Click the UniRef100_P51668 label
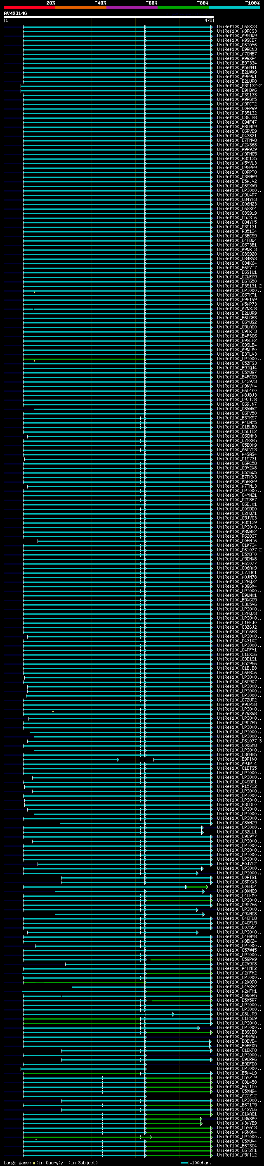The width and height of the screenshot is (264, 1166). 236,632
